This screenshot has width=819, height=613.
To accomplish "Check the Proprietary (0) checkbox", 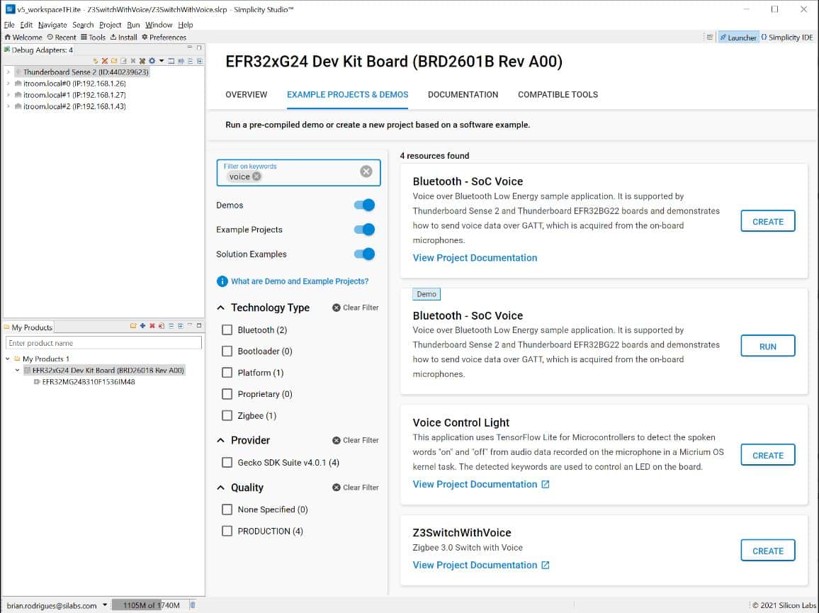I will click(227, 394).
